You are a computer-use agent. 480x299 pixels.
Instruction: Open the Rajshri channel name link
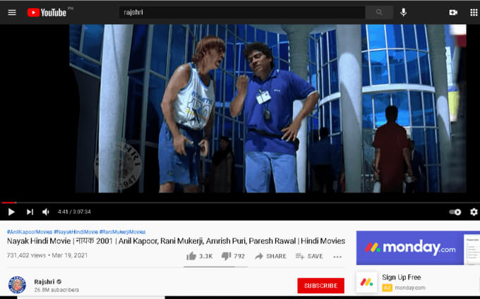pos(44,281)
